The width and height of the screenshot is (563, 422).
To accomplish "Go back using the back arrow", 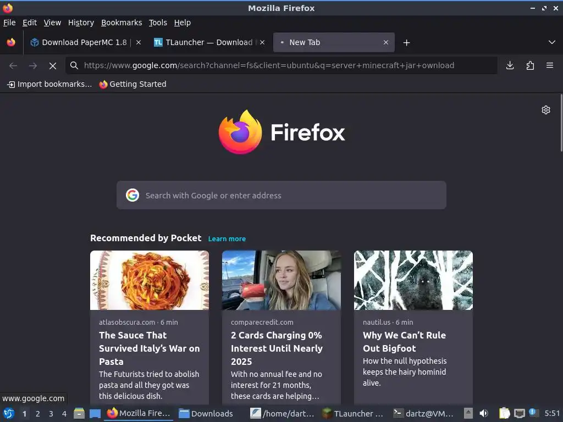I will click(x=13, y=66).
